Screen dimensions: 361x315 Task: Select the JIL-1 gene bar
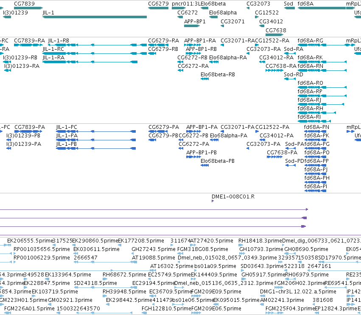tap(95, 17)
